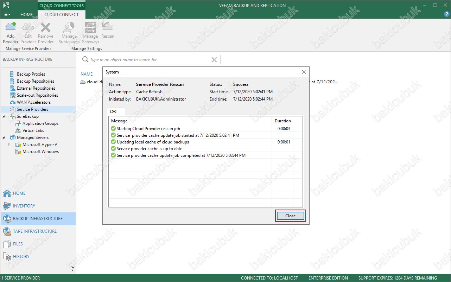Viewport: 451px width, 282px height.
Task: Open the FILES navigation view
Action: pyautogui.click(x=38, y=244)
